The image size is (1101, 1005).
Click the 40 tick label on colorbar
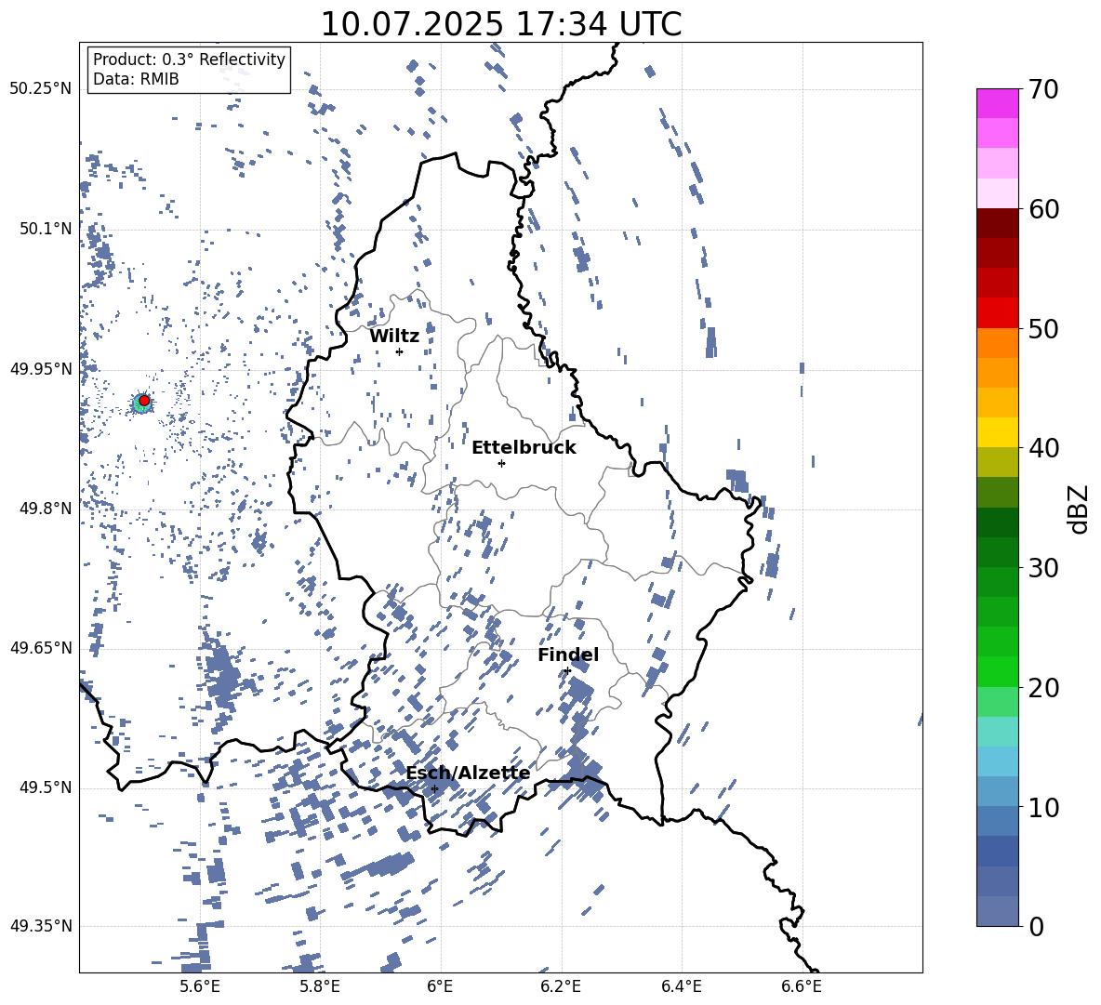coord(1043,448)
